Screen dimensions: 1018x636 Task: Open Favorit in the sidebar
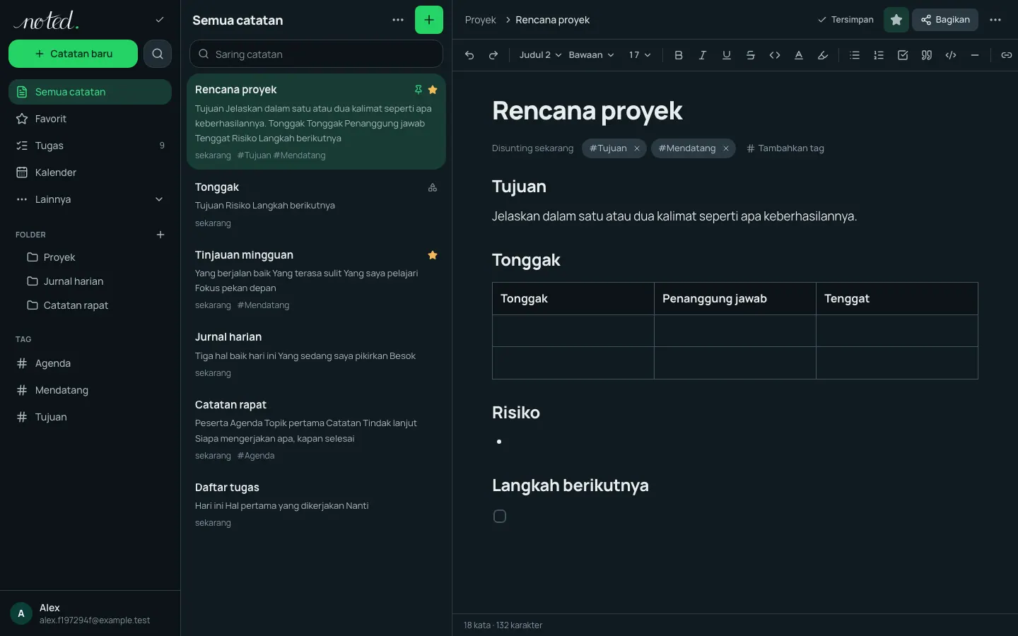(90, 119)
